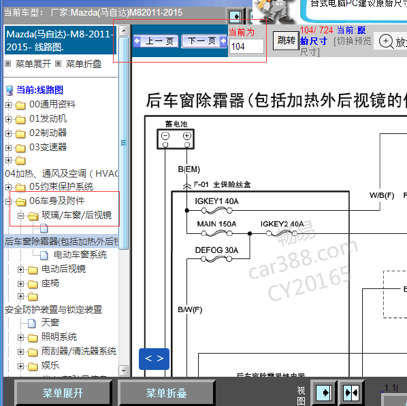Click the 娱乐 folder icon

[x=33, y=367]
